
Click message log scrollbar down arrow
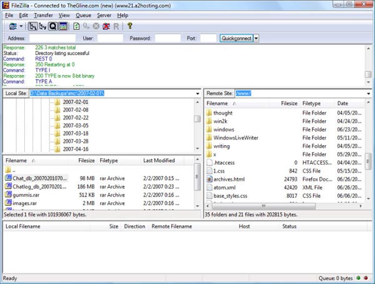click(368, 82)
